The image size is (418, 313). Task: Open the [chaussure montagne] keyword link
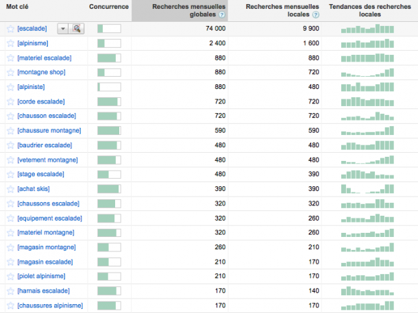pyautogui.click(x=49, y=131)
